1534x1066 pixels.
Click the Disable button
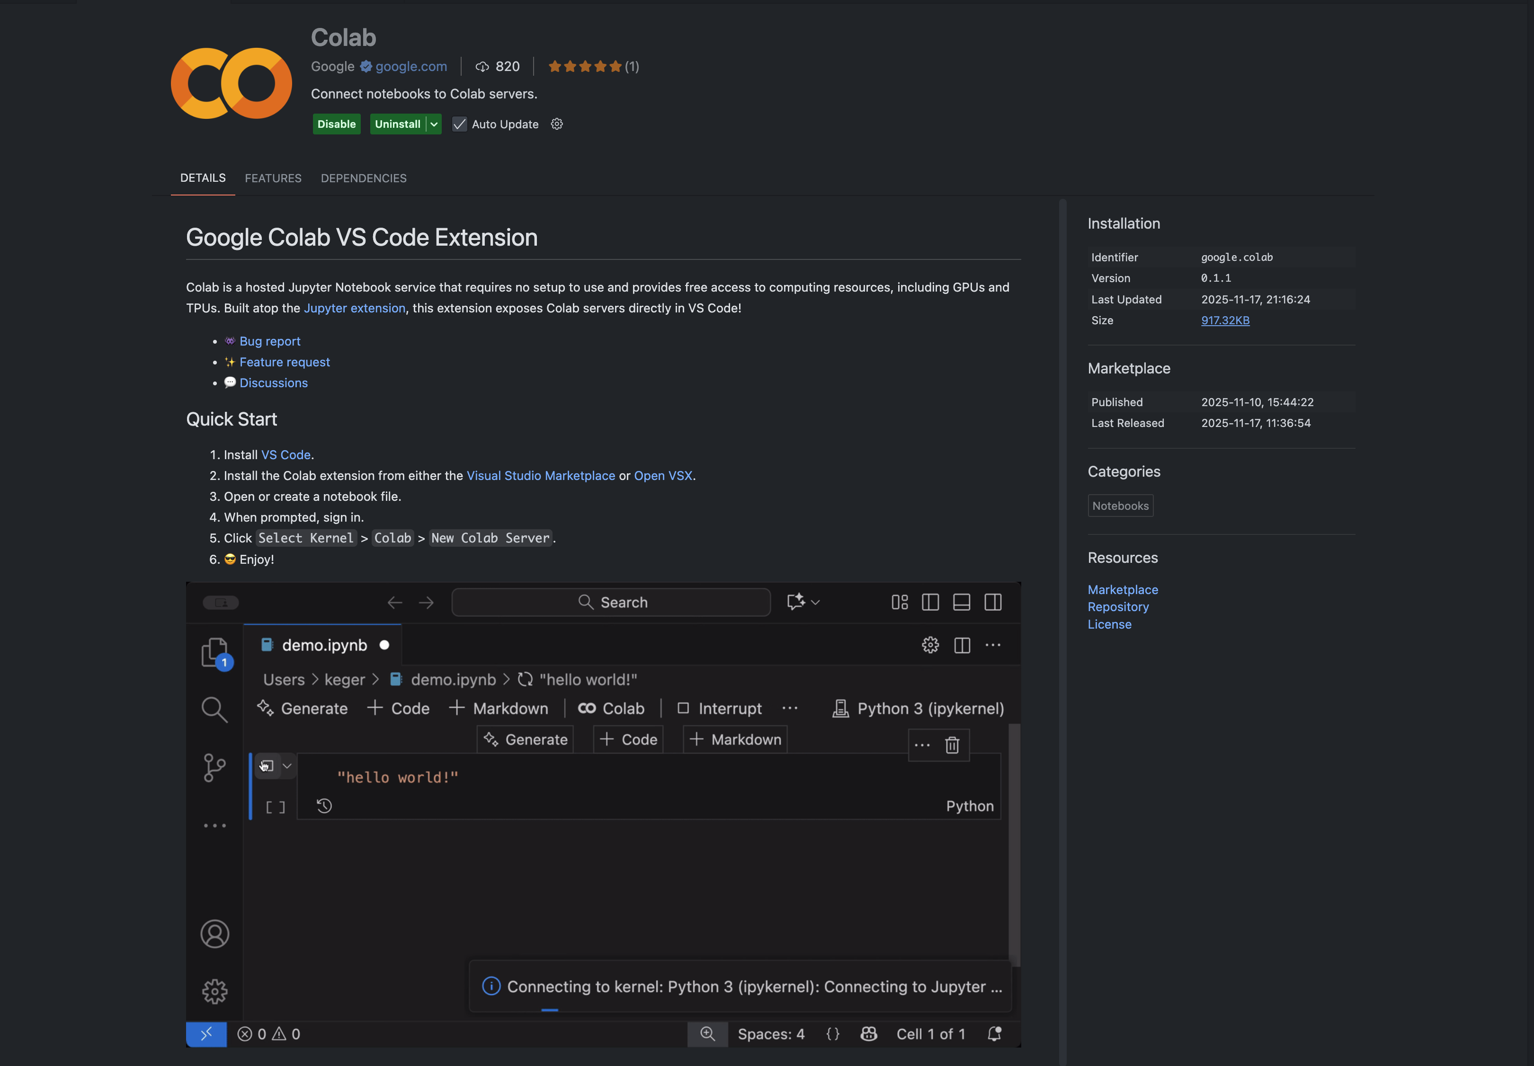[336, 124]
